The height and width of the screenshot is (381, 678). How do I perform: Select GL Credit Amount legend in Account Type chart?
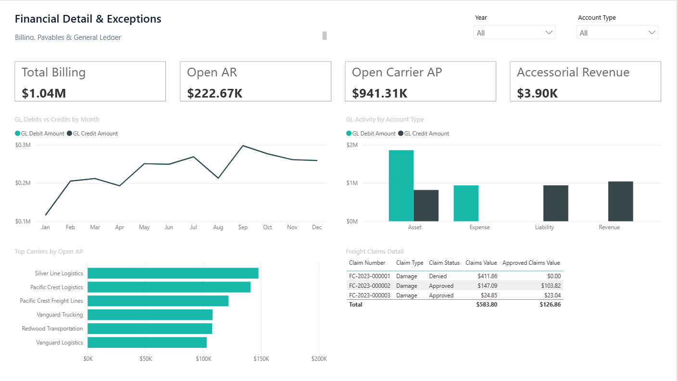click(x=424, y=134)
